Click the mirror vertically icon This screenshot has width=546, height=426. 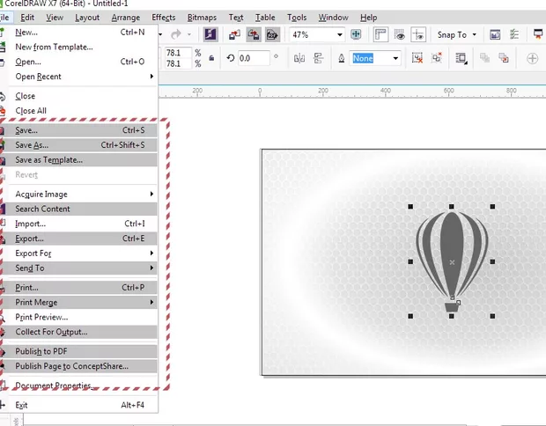click(319, 58)
